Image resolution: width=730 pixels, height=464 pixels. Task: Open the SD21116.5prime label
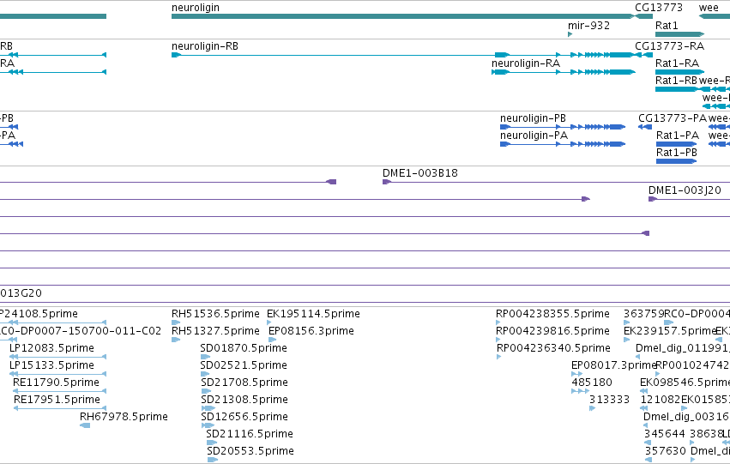(x=249, y=434)
